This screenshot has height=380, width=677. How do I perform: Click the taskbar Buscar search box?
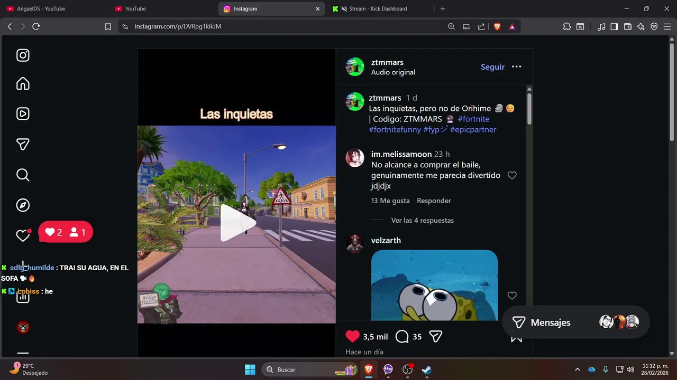(309, 369)
